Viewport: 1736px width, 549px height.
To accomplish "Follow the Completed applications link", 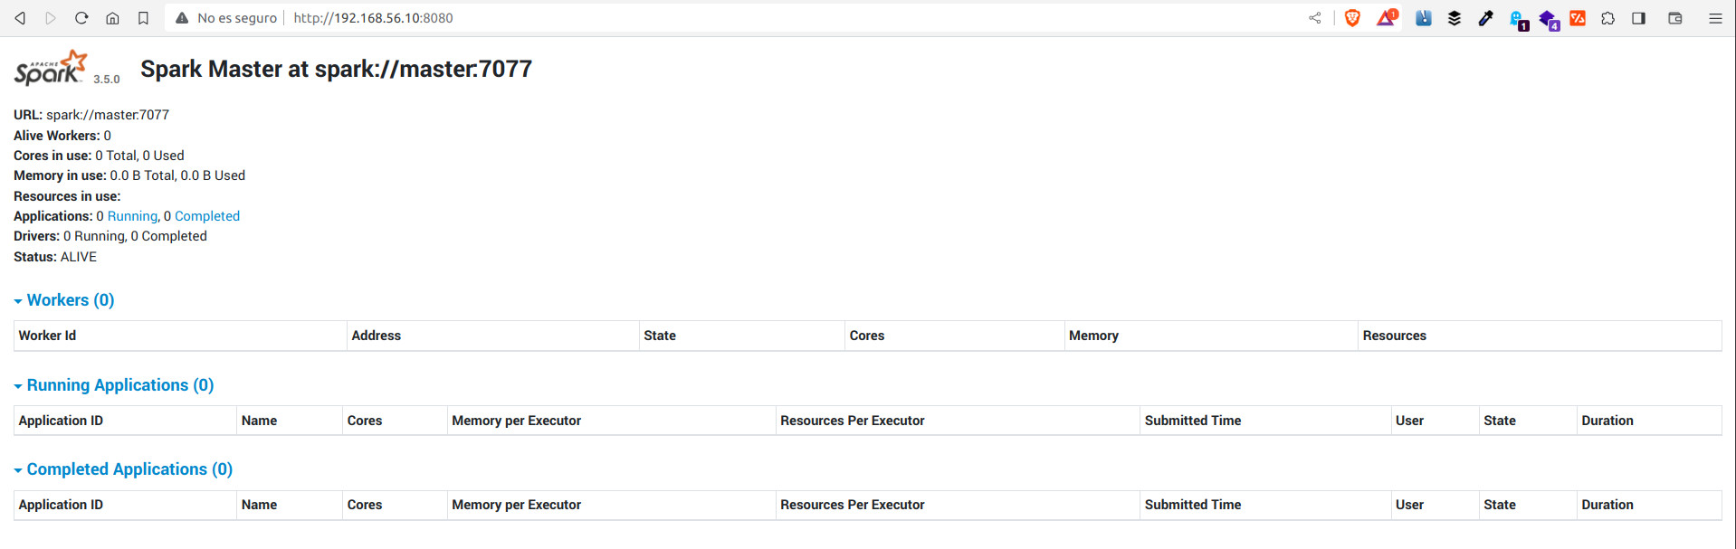I will (x=207, y=216).
